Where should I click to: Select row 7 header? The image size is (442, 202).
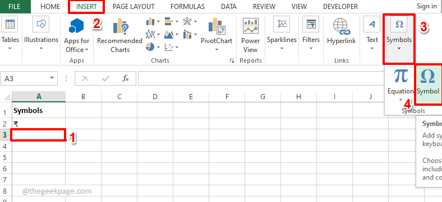tap(6, 180)
